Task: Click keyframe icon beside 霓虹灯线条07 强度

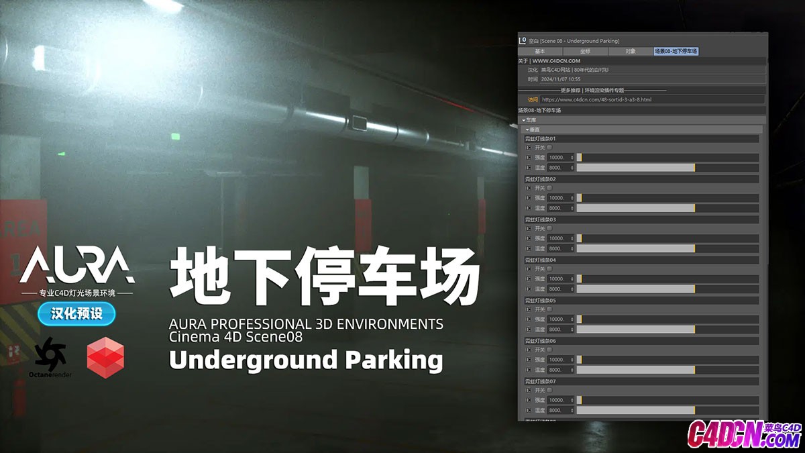Action: (x=529, y=400)
